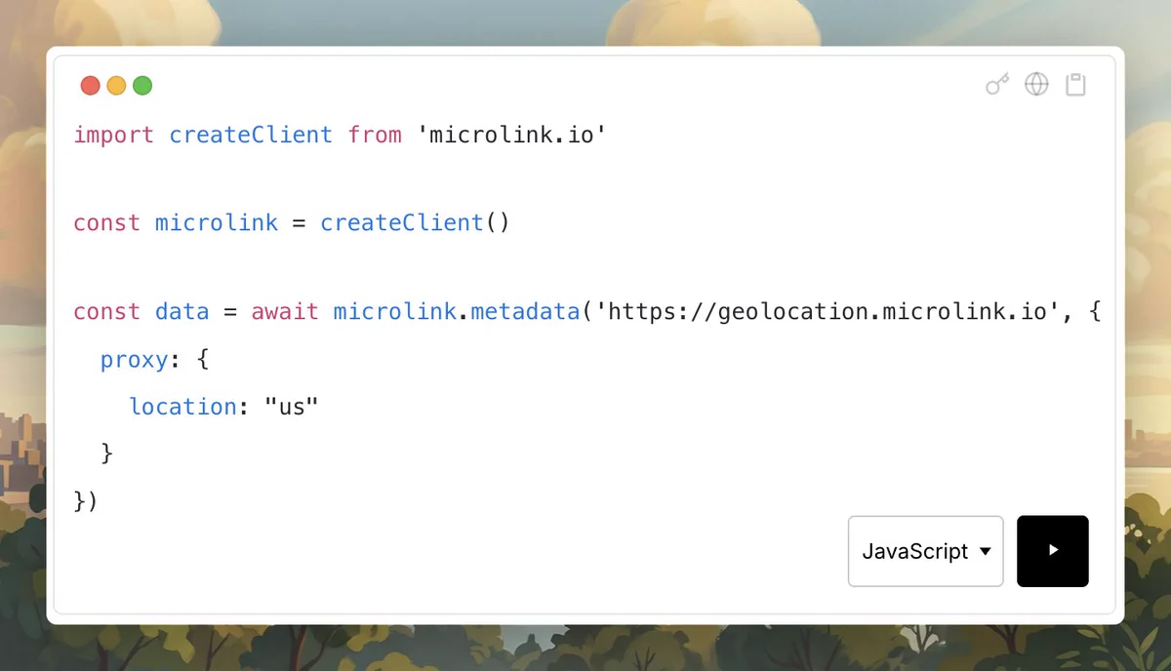The height and width of the screenshot is (671, 1171).
Task: Click the 'from' keyword in the import line
Action: (x=375, y=135)
